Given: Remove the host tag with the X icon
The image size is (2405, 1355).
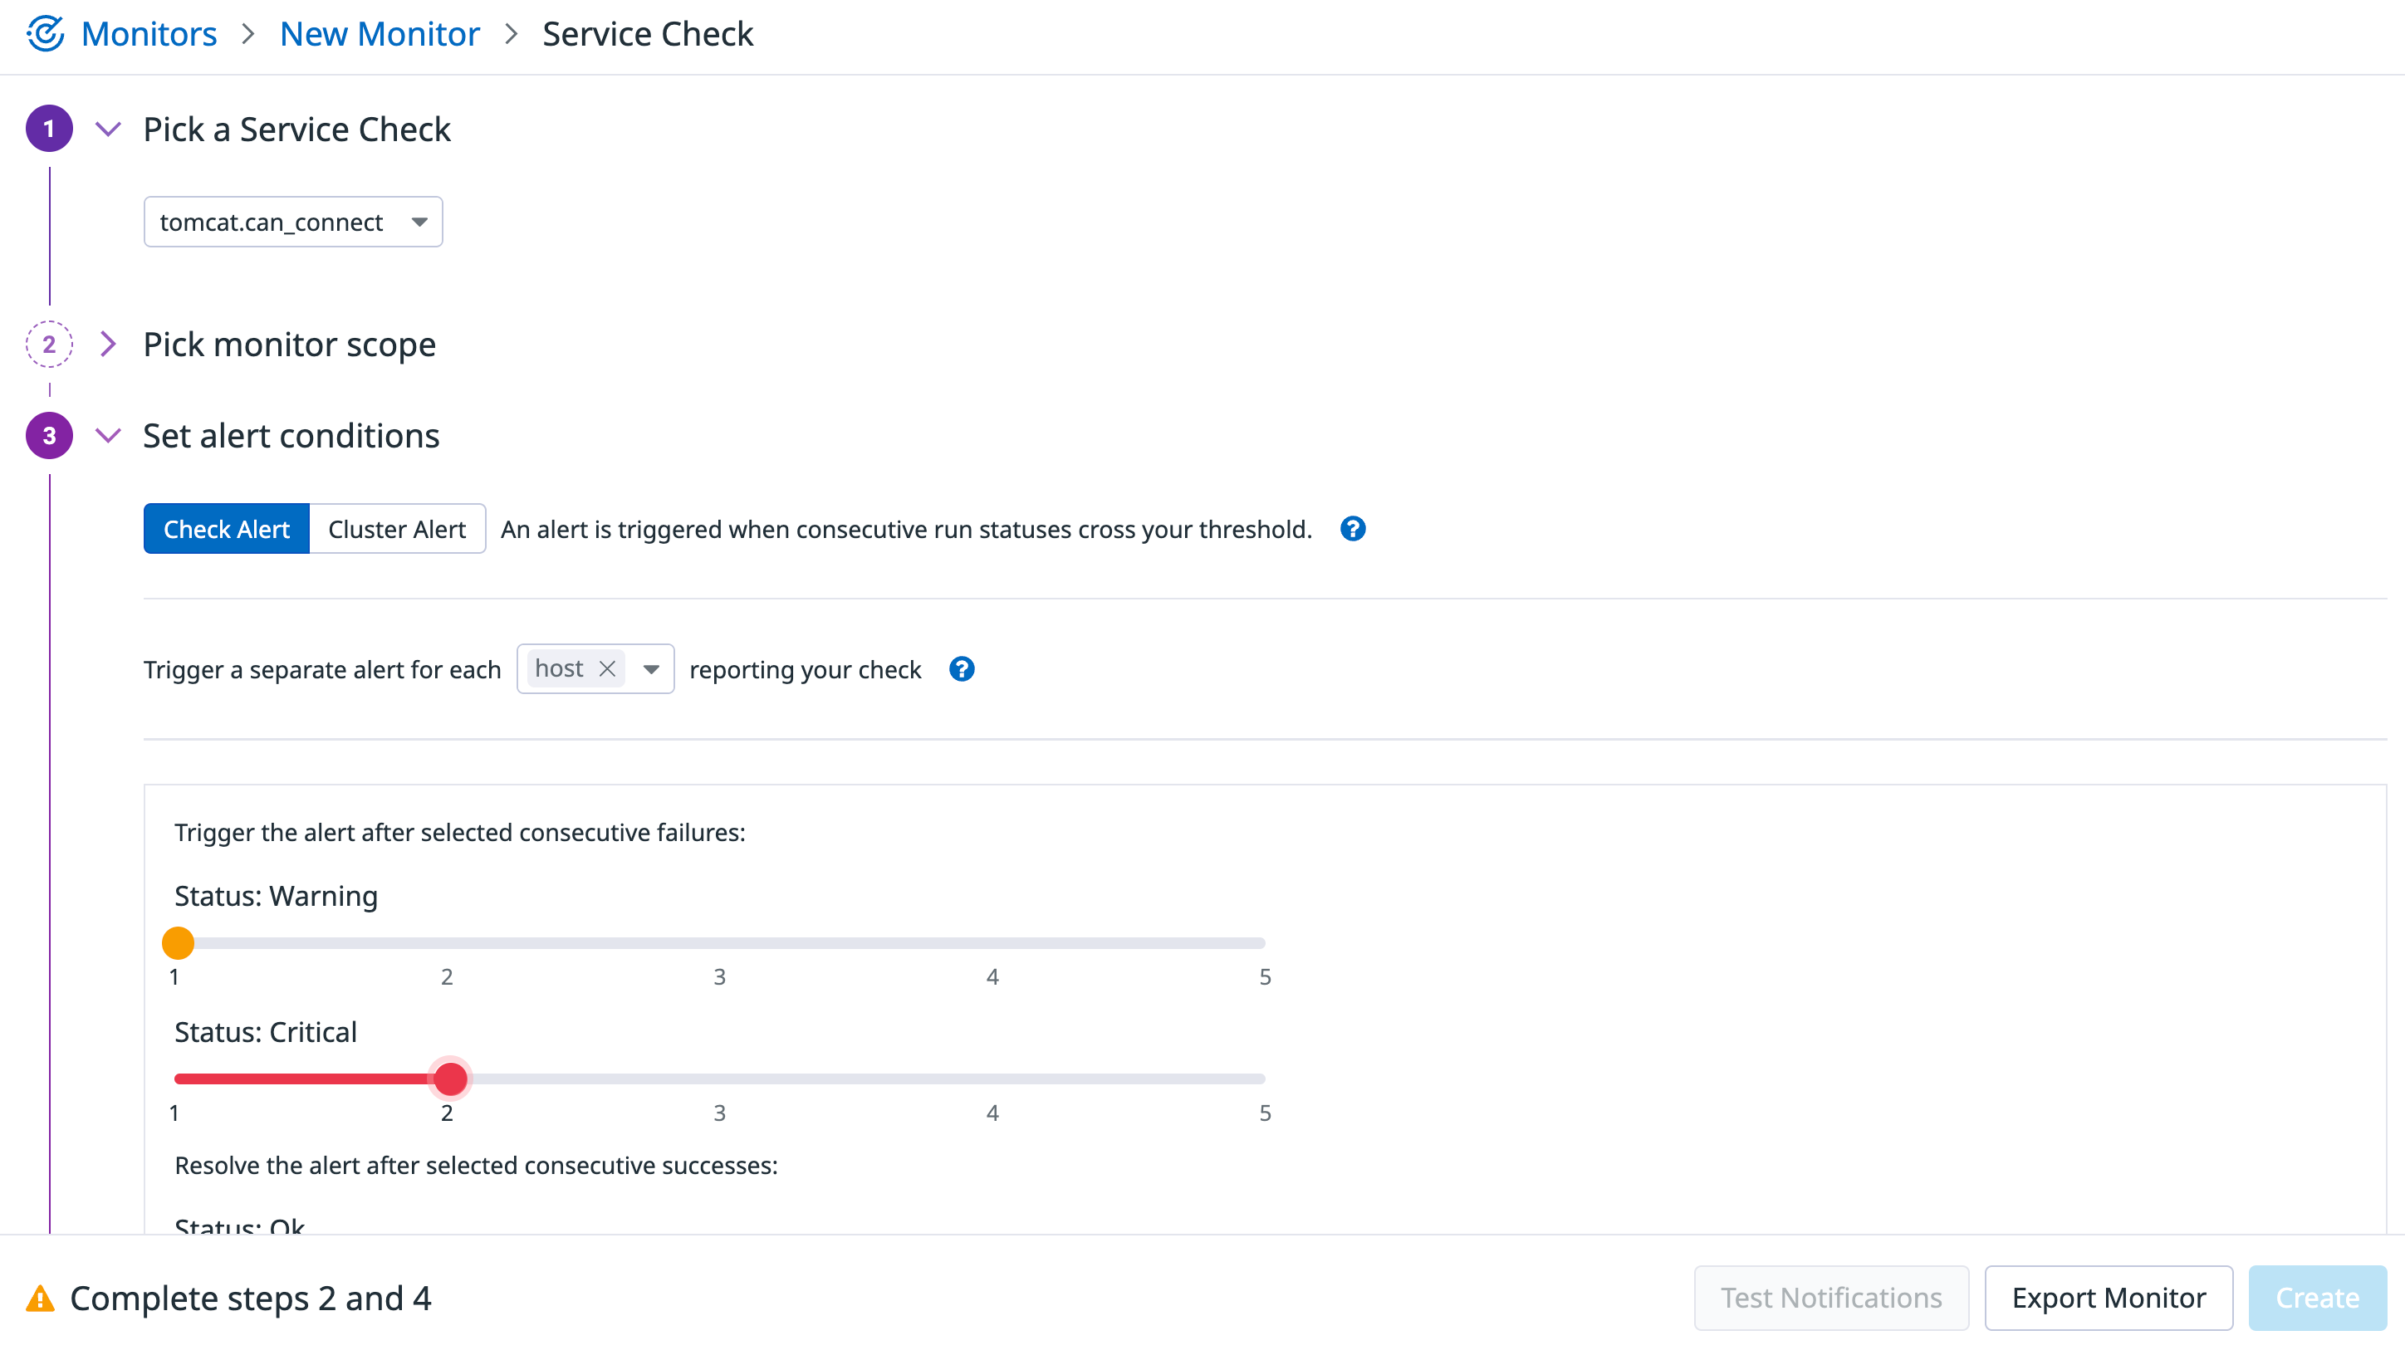Looking at the screenshot, I should click(608, 668).
